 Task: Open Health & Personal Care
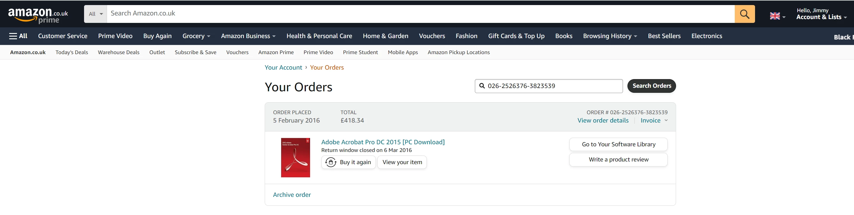319,36
